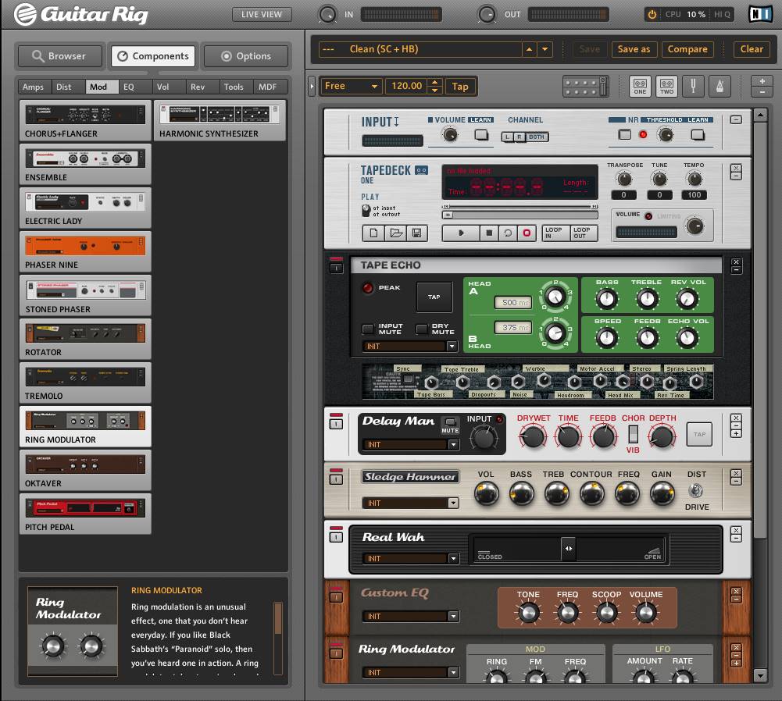Click the Real Wah pedal slider handle
Viewport: 782px width, 701px height.
[x=568, y=549]
